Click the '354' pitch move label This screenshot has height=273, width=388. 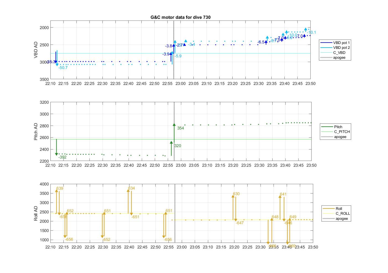[x=180, y=128]
